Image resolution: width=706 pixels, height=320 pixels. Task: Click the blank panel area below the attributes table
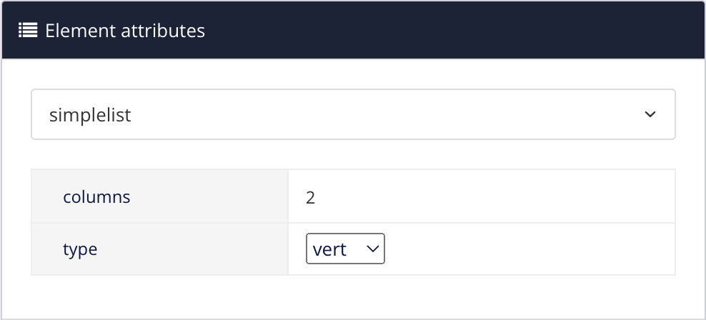point(353,296)
